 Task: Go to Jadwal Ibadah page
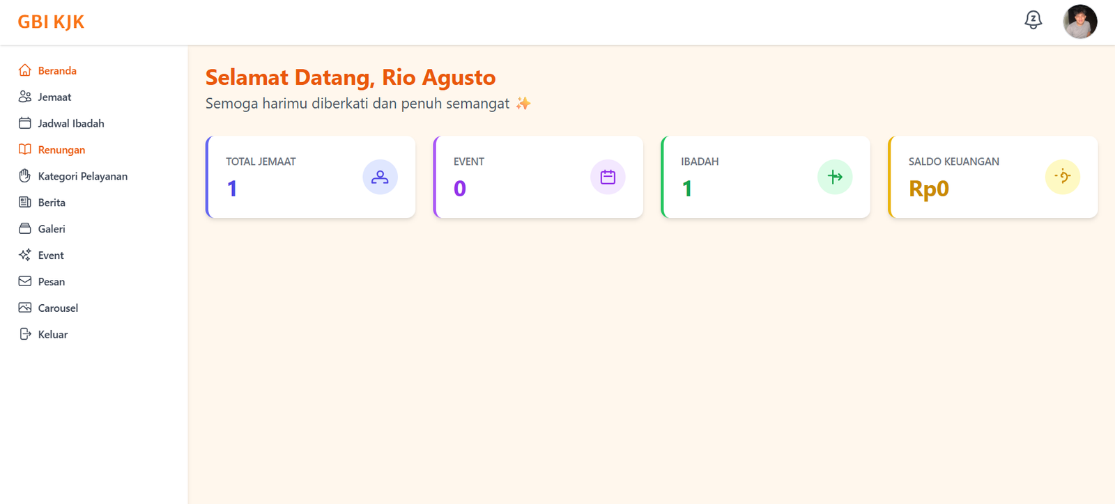(x=70, y=123)
